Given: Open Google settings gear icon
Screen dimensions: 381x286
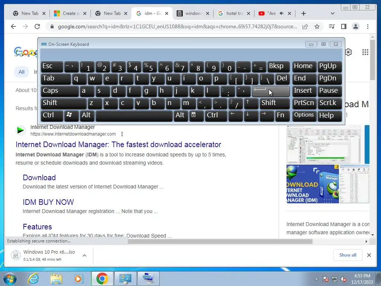Looking at the screenshot, I should click(x=348, y=52).
